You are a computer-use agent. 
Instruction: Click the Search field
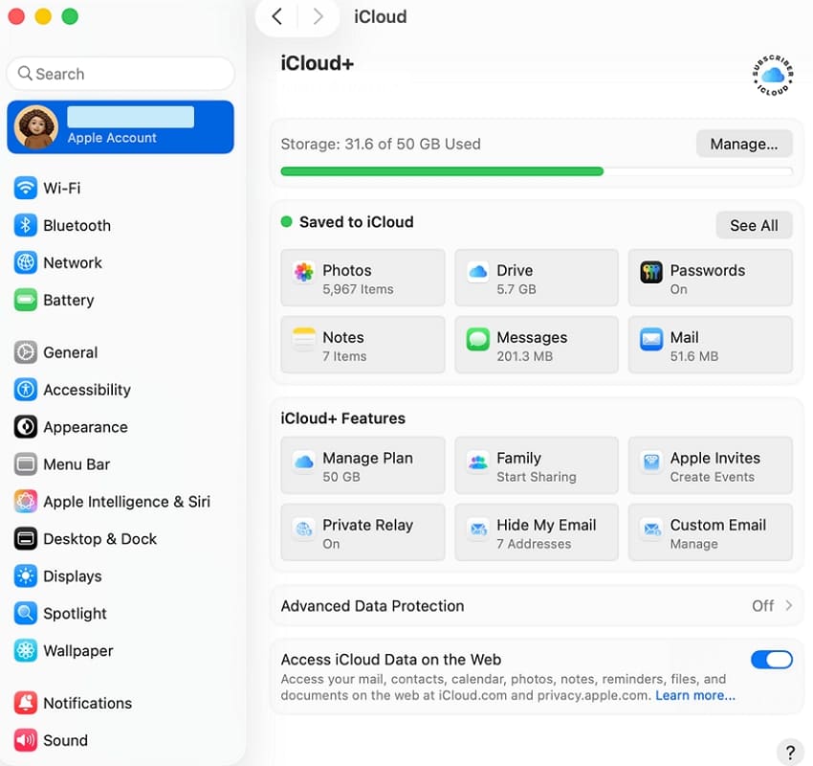pos(121,74)
